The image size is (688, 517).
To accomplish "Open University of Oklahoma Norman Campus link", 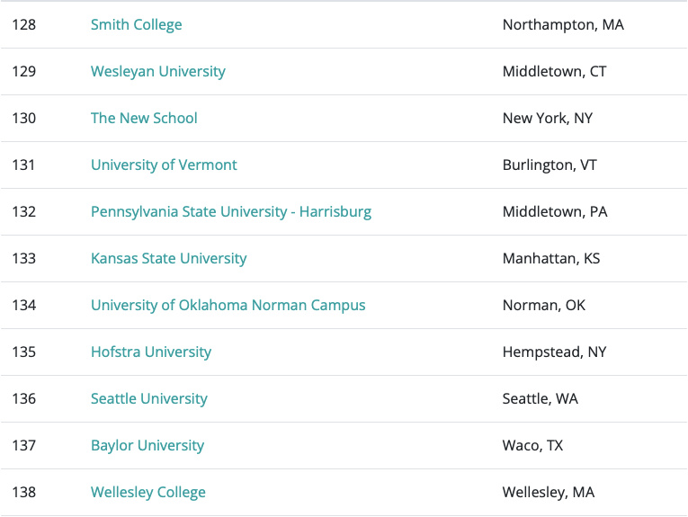I will pos(228,306).
